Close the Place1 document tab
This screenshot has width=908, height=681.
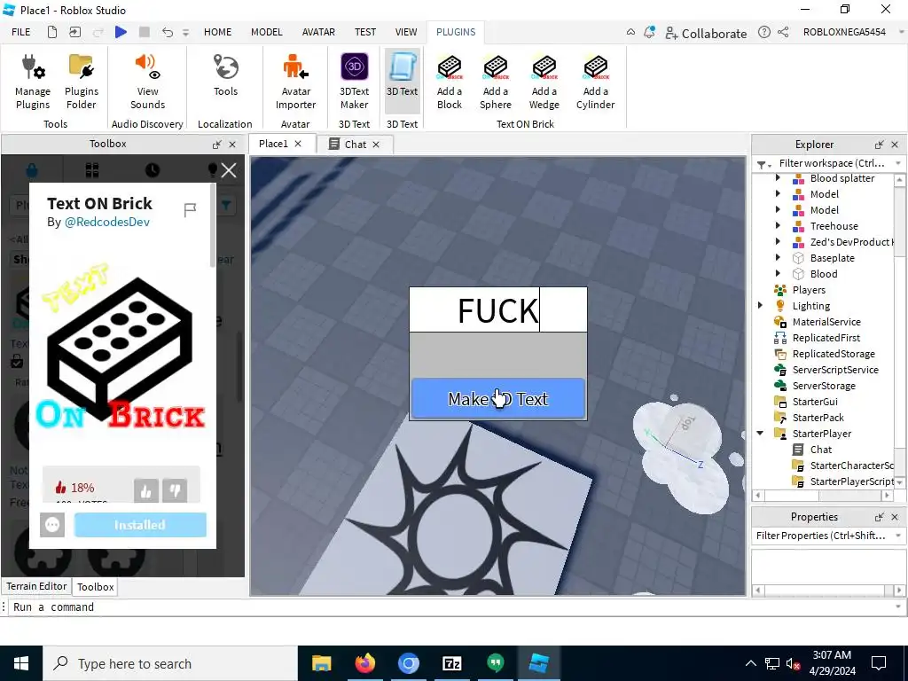point(298,144)
